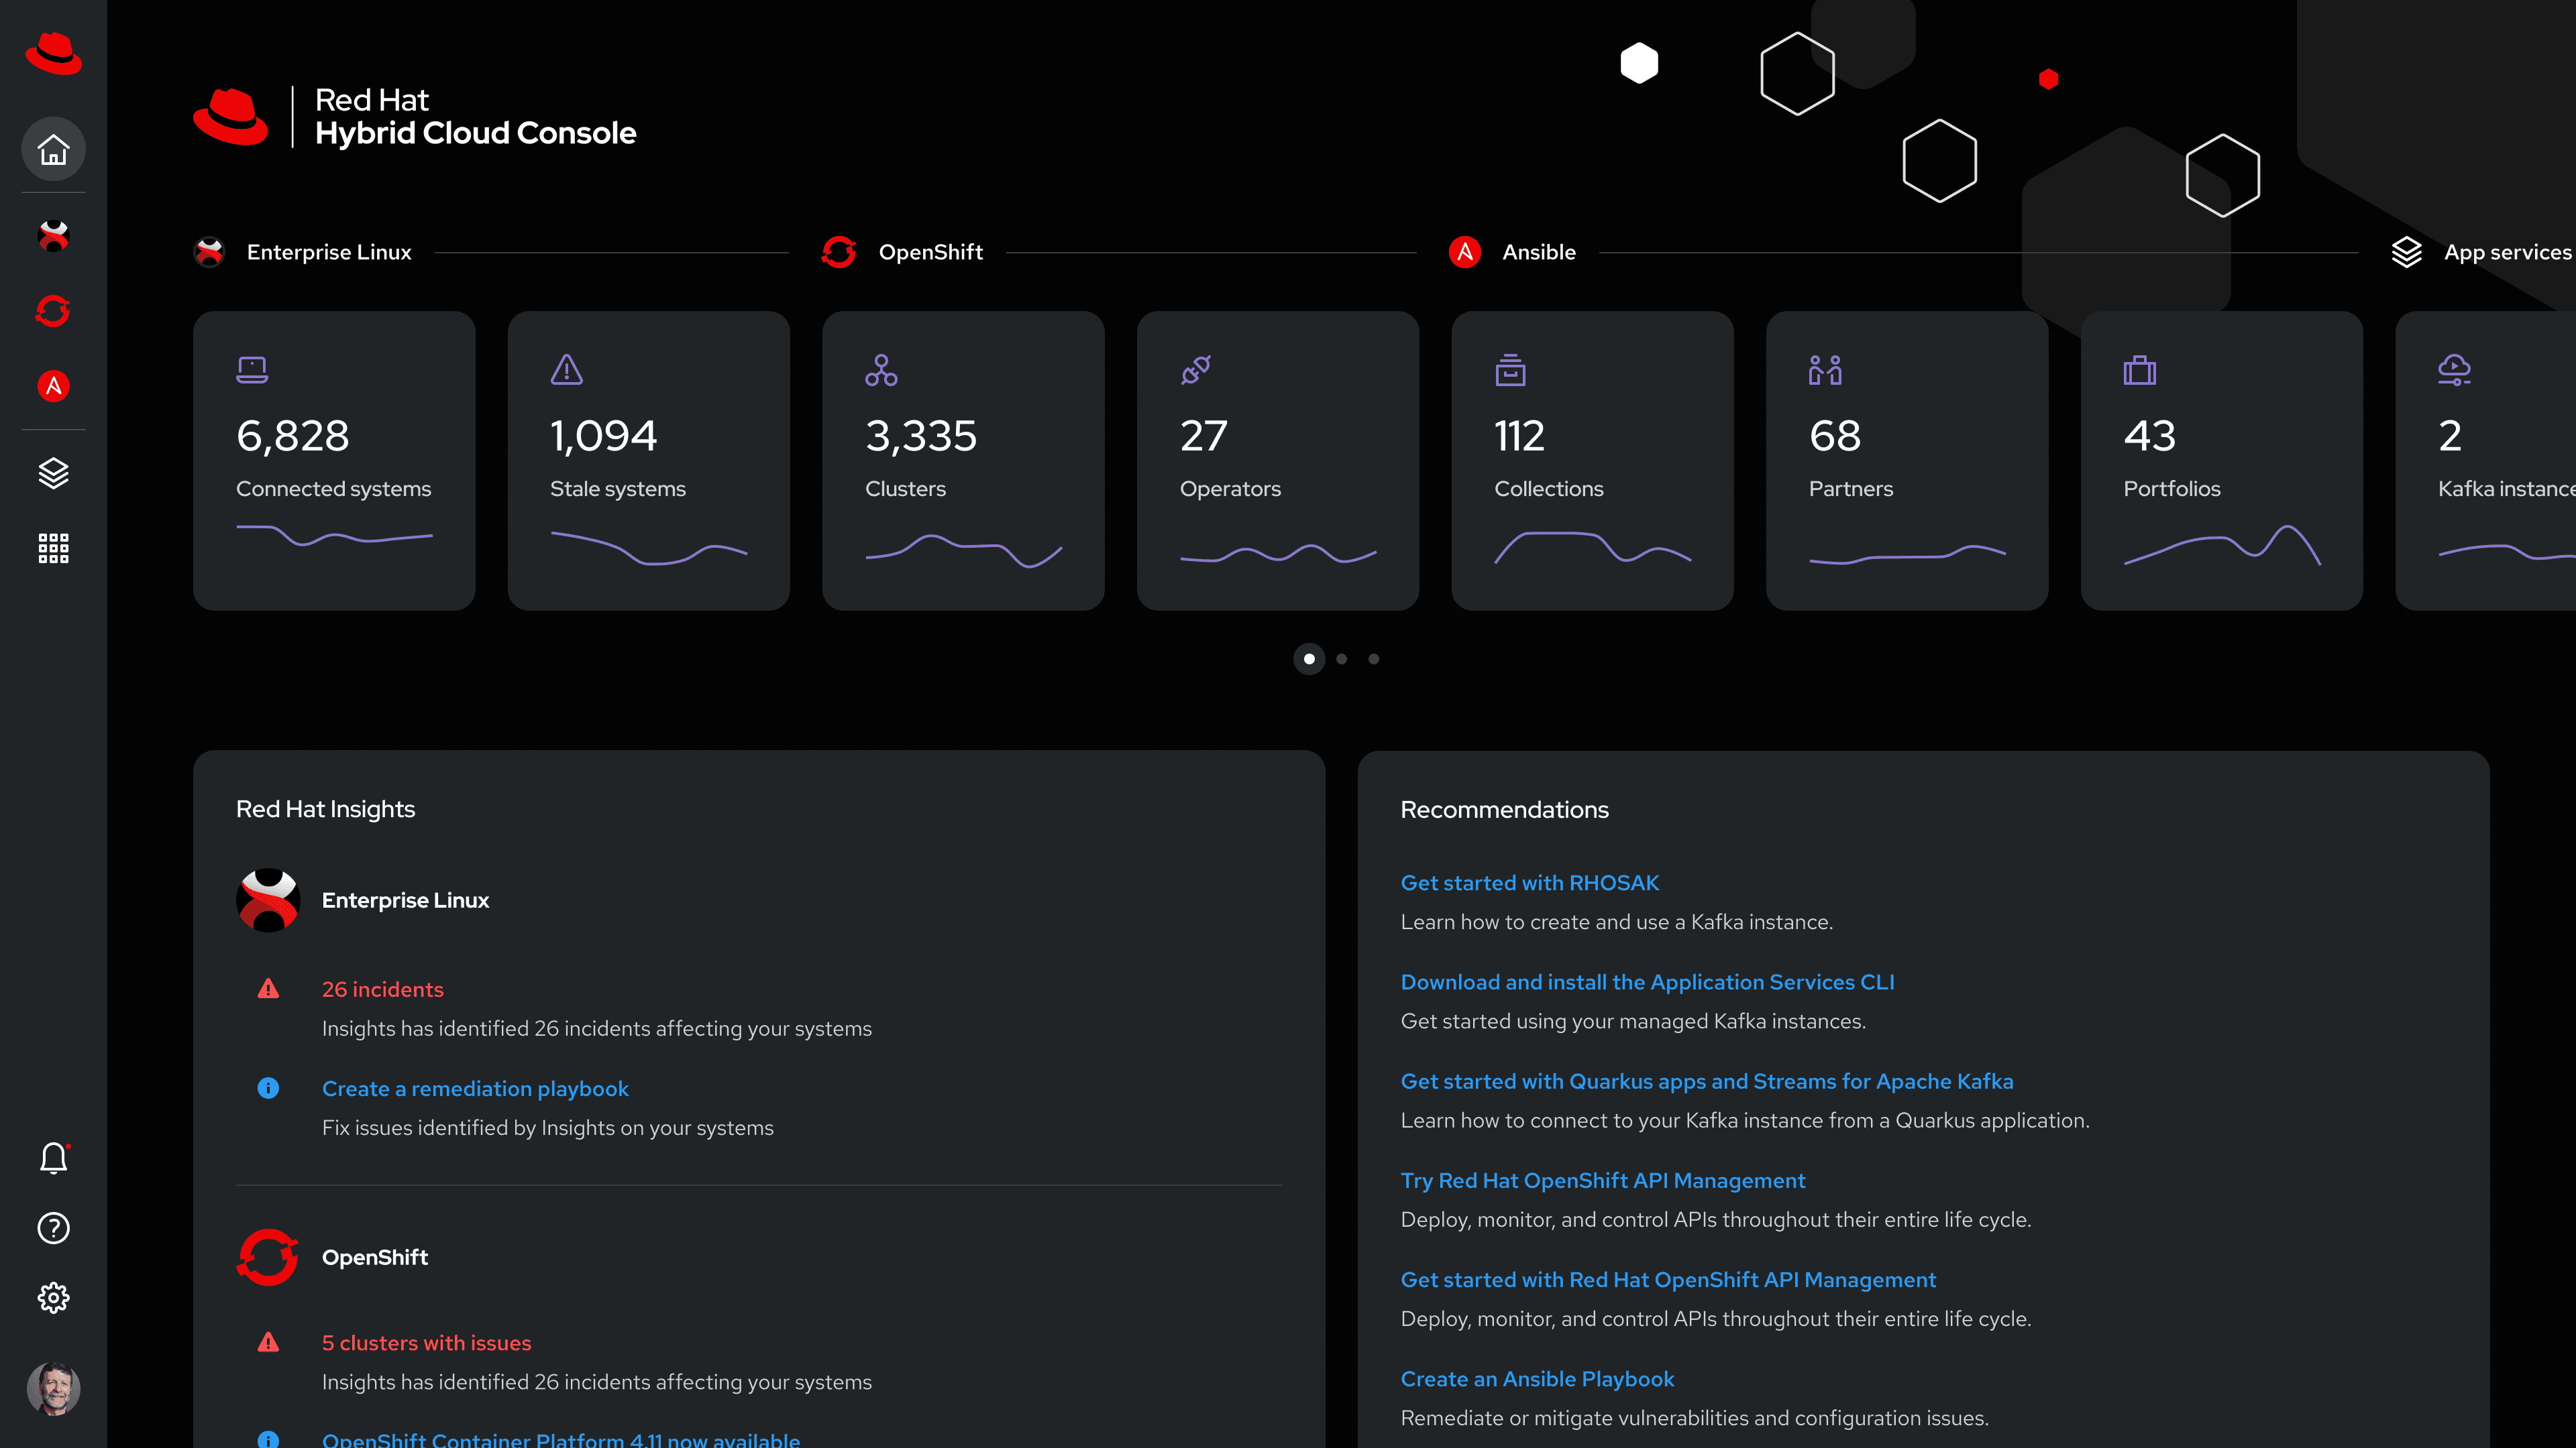The image size is (2576, 1448).
Task: Click the Red Hat Hybrid Cloud Console header logo
Action: pos(414,117)
